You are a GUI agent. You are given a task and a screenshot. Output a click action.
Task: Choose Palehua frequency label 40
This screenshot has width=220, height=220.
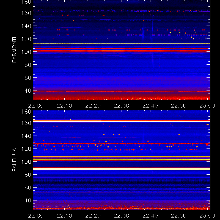(28, 200)
